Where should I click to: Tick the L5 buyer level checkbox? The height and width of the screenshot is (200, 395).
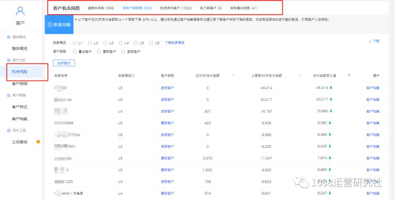point(136,43)
